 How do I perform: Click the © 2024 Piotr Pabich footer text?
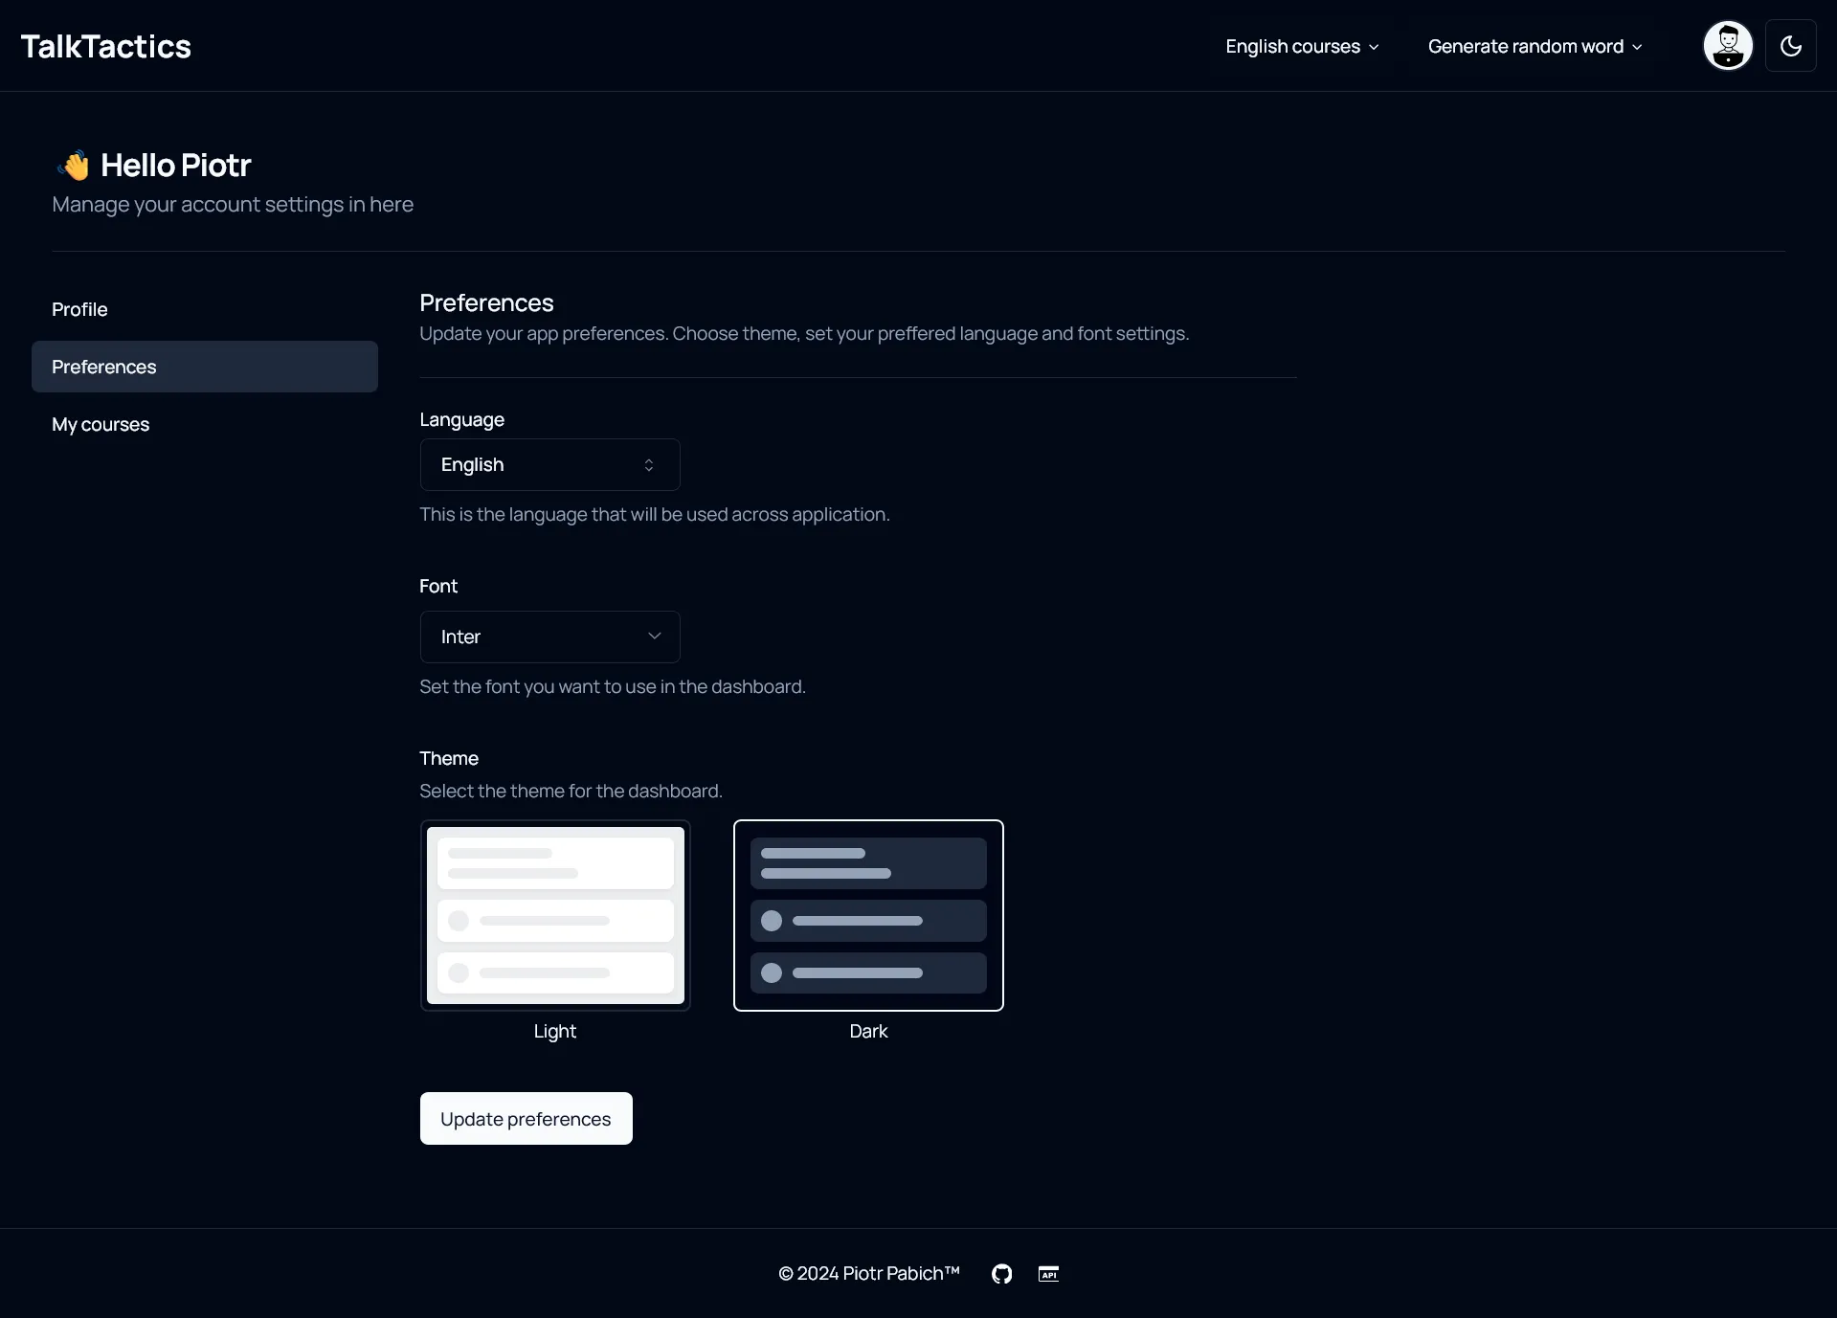tap(868, 1273)
